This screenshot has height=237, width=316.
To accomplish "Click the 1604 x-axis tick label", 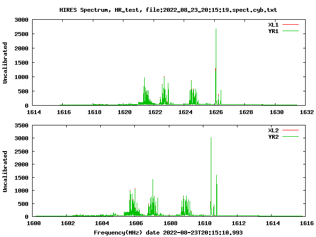I will (102, 223).
